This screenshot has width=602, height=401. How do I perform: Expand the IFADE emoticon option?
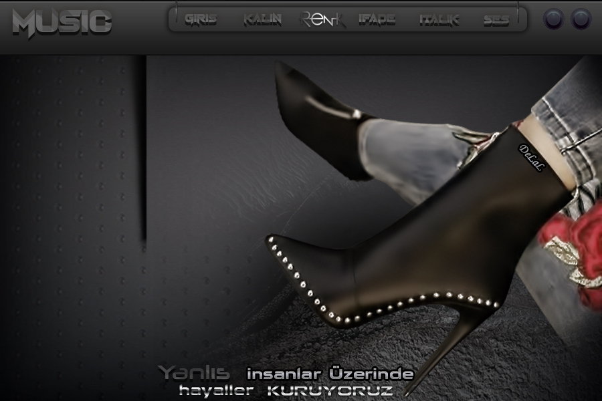click(x=377, y=20)
